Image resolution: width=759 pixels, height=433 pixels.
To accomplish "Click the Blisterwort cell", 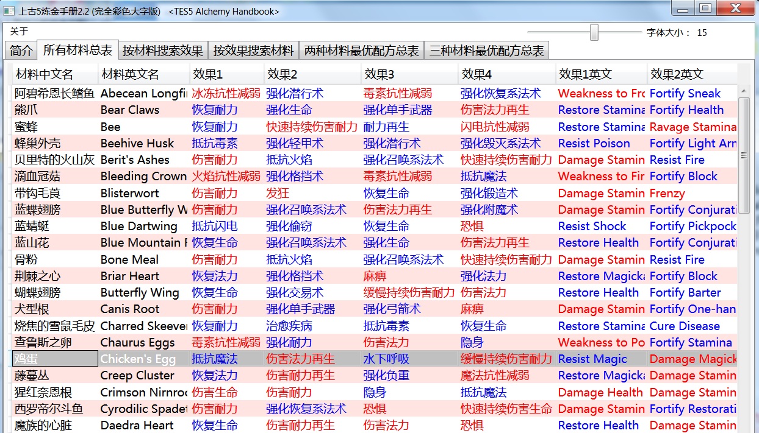I will [x=144, y=193].
